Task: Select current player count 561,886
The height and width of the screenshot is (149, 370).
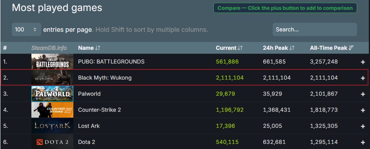Action: [227, 62]
